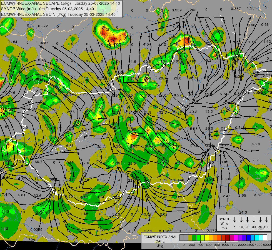Image resolution: width=272 pixels, height=250 pixels.
Task: Click the map value 0.173
Action: (x=212, y=230)
